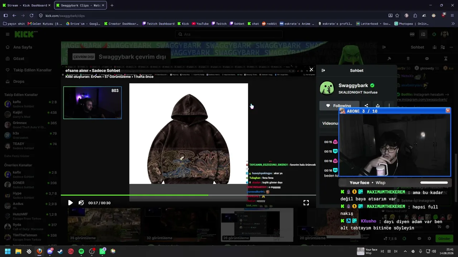Click the green Gönder chat button
Image resolution: width=458 pixels, height=257 pixels.
tap(444, 238)
